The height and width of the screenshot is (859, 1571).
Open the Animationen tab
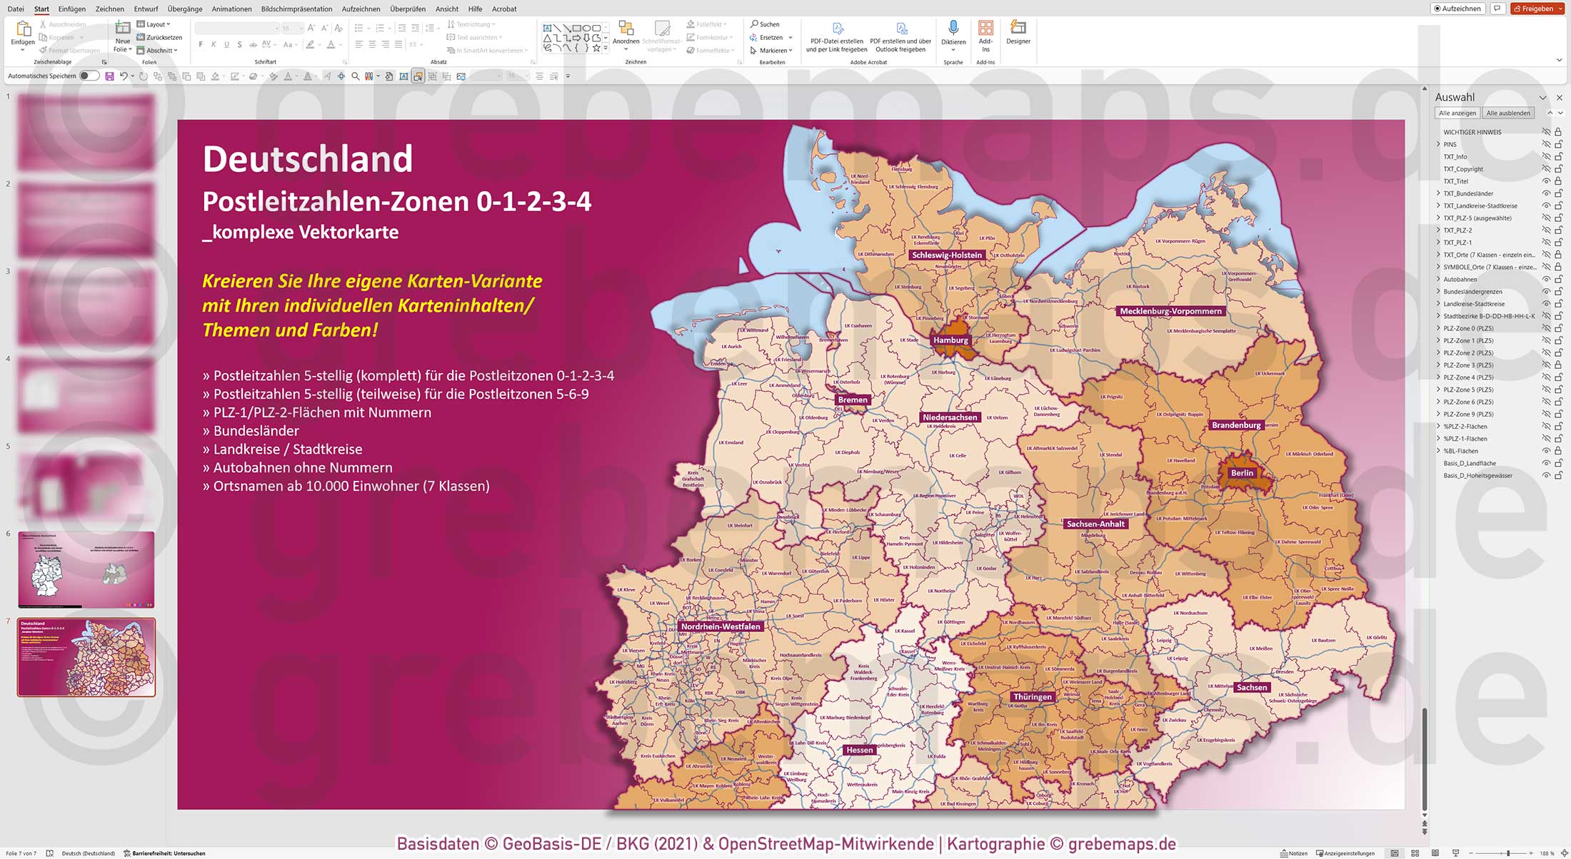[x=231, y=9]
